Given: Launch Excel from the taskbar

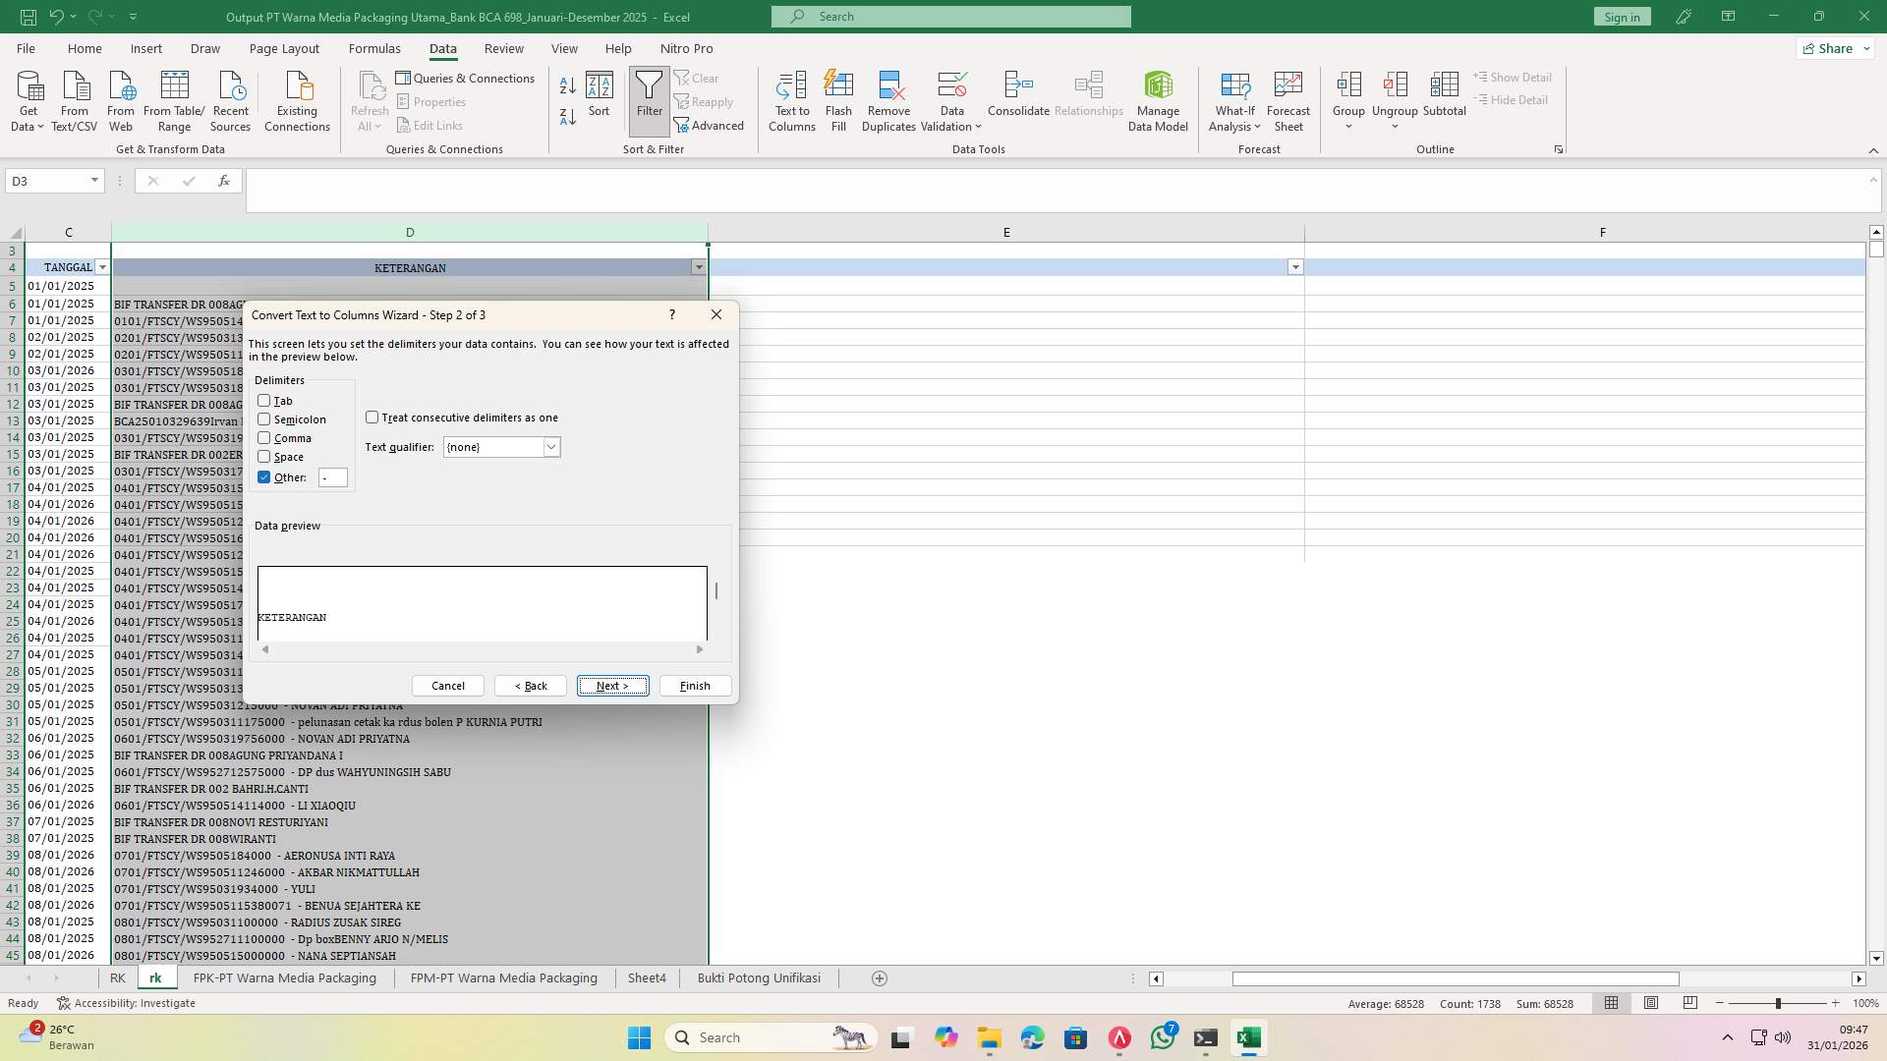Looking at the screenshot, I should pos(1248,1036).
